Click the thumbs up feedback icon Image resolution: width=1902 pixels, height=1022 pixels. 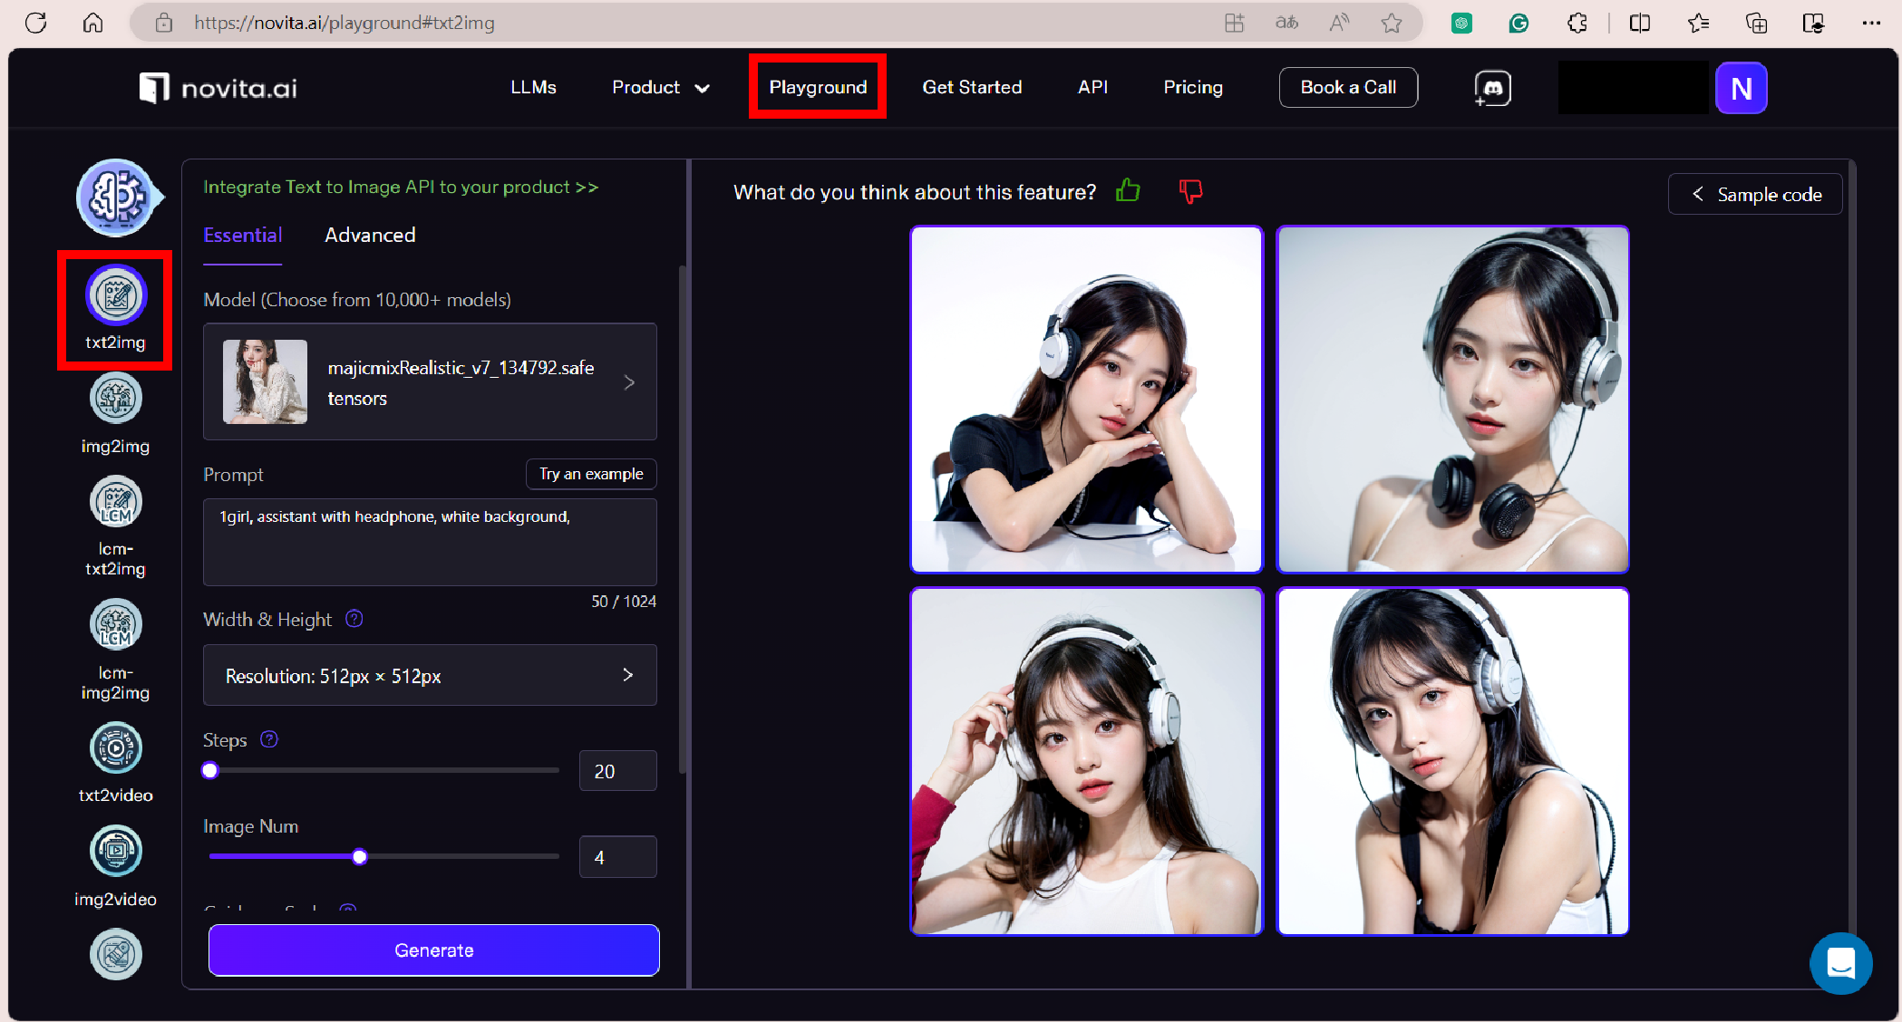1128,191
